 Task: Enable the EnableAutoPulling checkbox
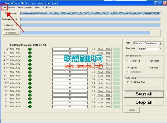point(128,82)
